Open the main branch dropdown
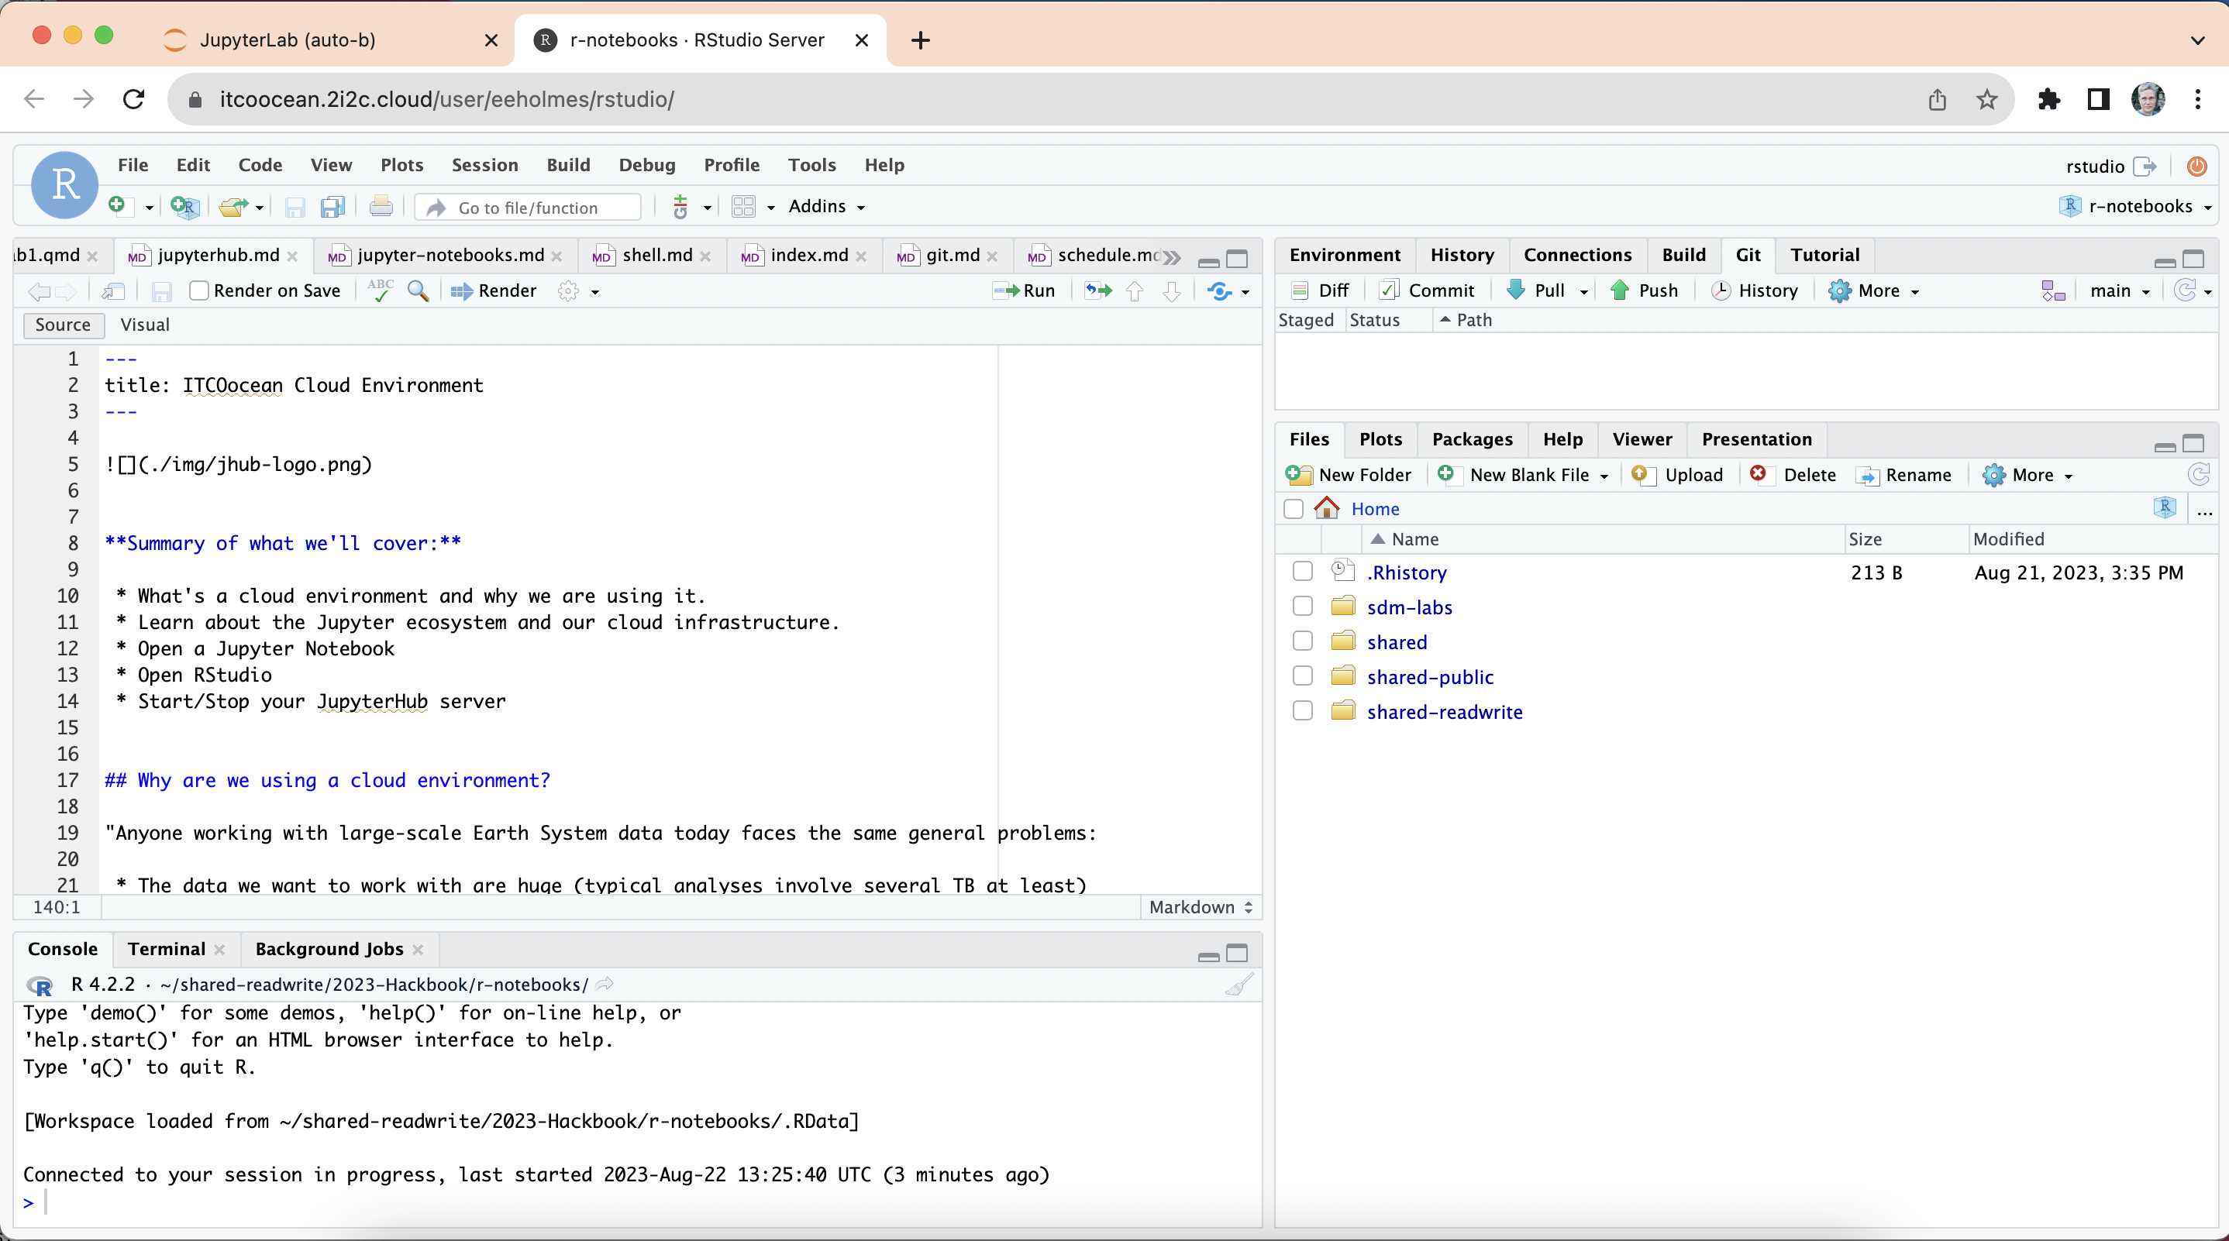Image resolution: width=2229 pixels, height=1241 pixels. point(2119,290)
